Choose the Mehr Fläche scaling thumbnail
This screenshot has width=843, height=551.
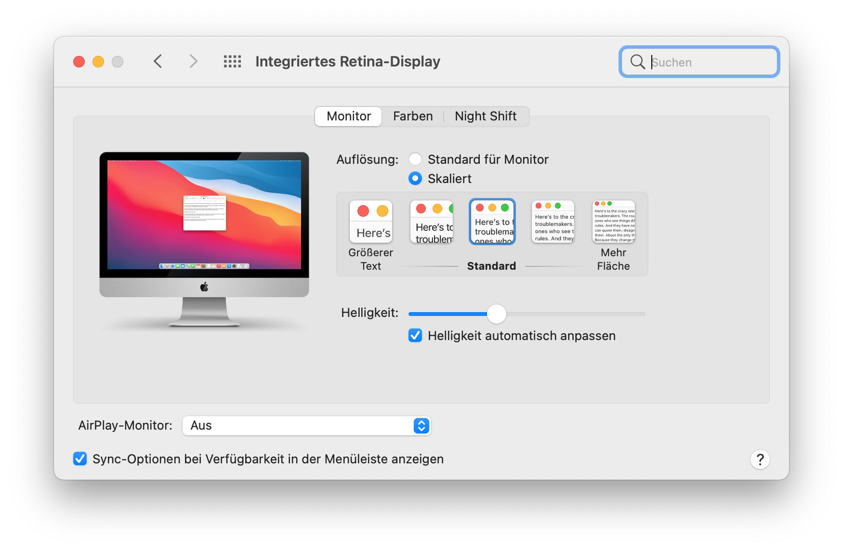point(614,222)
